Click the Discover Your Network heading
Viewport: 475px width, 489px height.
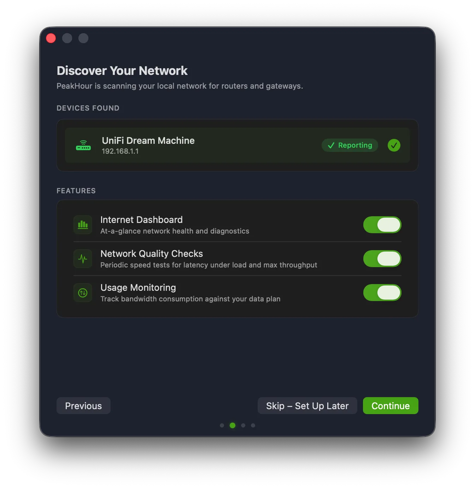(x=122, y=71)
